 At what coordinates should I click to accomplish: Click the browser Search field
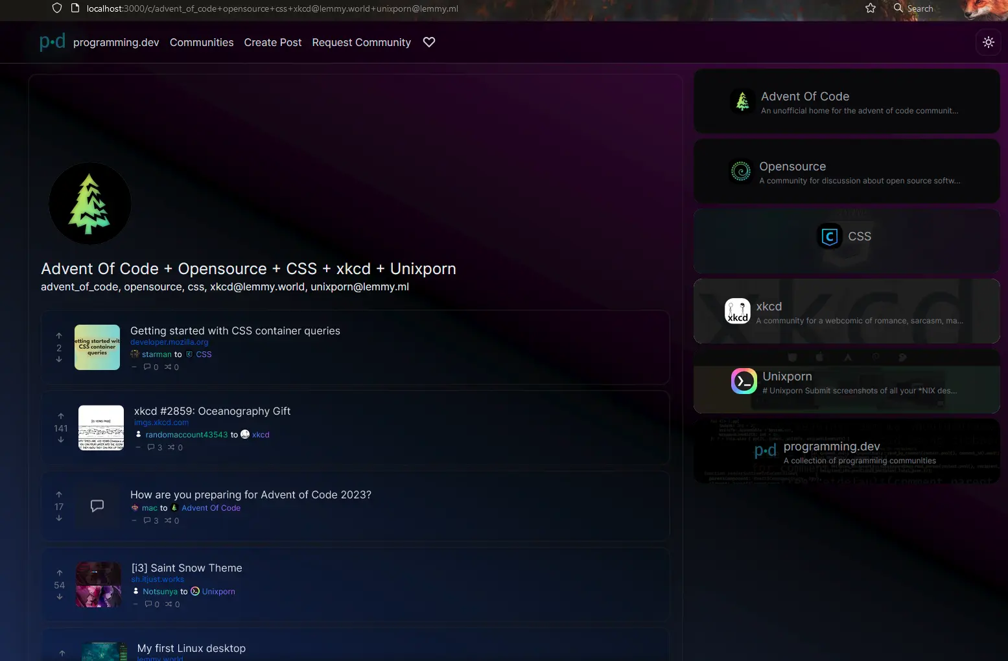point(920,8)
